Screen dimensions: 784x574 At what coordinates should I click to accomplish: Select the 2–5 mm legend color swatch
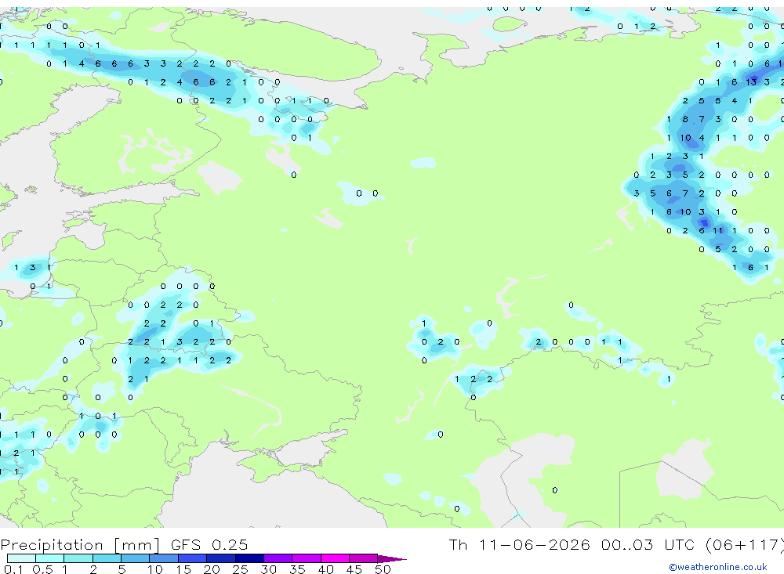[107, 558]
